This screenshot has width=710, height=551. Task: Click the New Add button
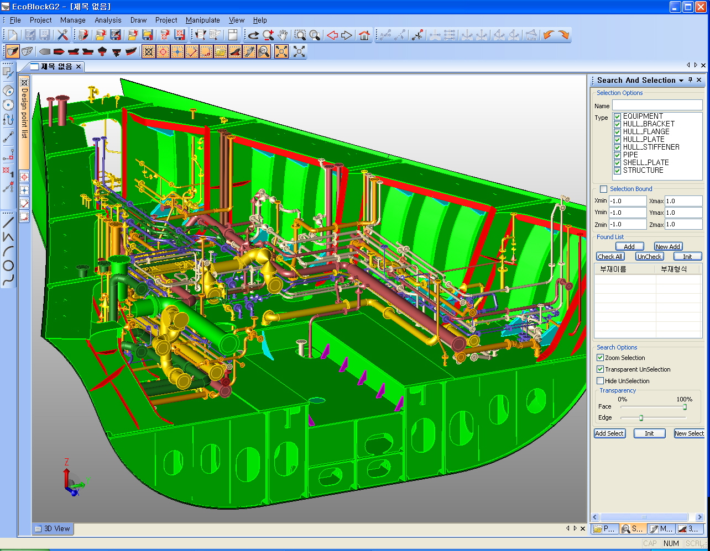[668, 247]
